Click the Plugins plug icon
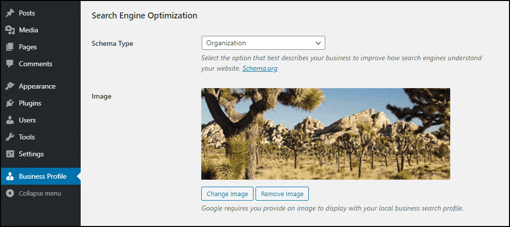 pyautogui.click(x=10, y=103)
